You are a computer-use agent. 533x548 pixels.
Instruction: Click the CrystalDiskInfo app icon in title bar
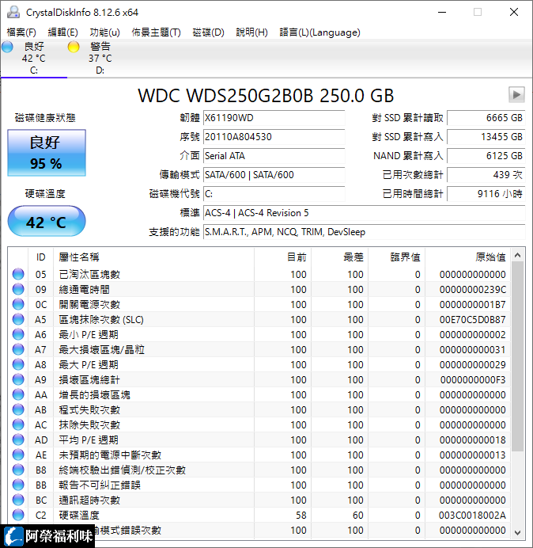click(x=13, y=12)
